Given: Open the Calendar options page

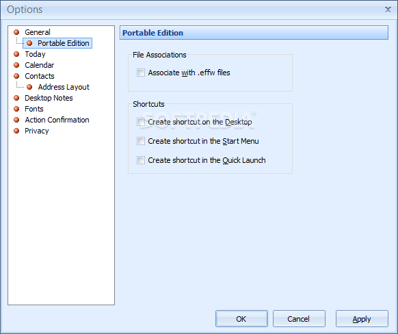Looking at the screenshot, I should (x=40, y=65).
